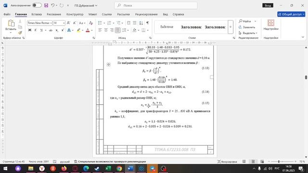Screen dimensions: 308x173
Task: Select the Format Painter brush icon
Action: 20,33
